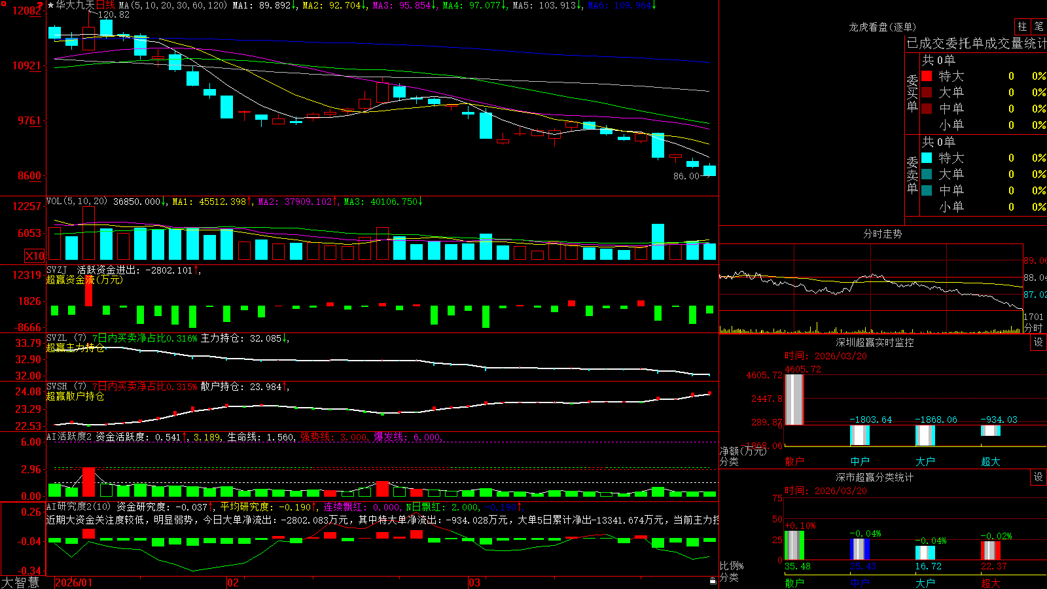The width and height of the screenshot is (1047, 589).
Task: Open 设 settings for 深市超赢分类统计
Action: [1038, 477]
